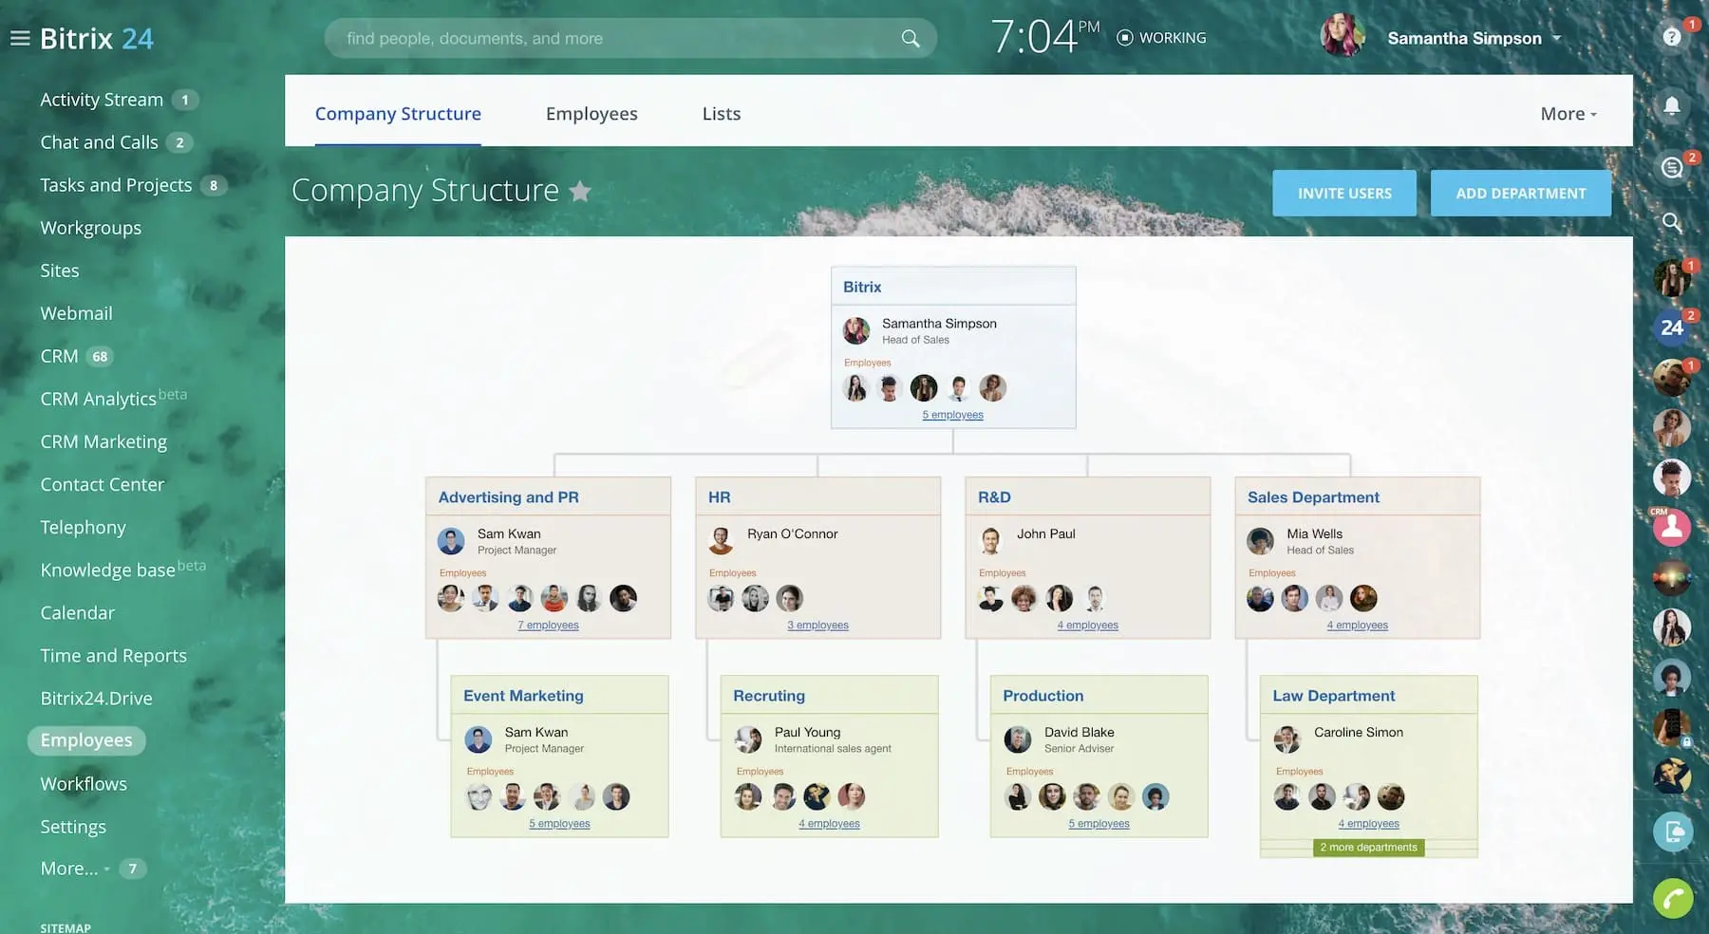Open the 7 employees link in Advertising and PR
1709x934 pixels.
point(548,626)
